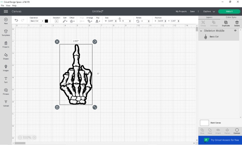This screenshot has height=145, width=242.
Task: Click the Make It button
Action: click(x=229, y=11)
